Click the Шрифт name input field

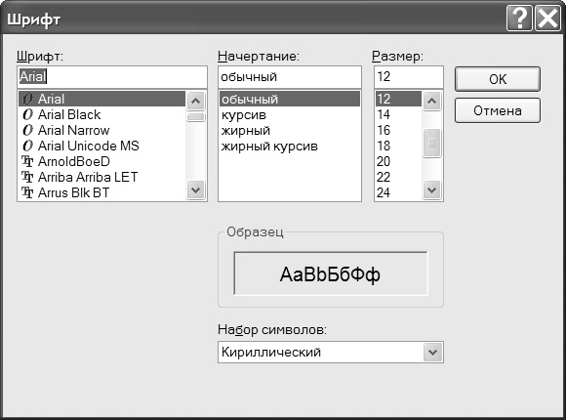112,76
